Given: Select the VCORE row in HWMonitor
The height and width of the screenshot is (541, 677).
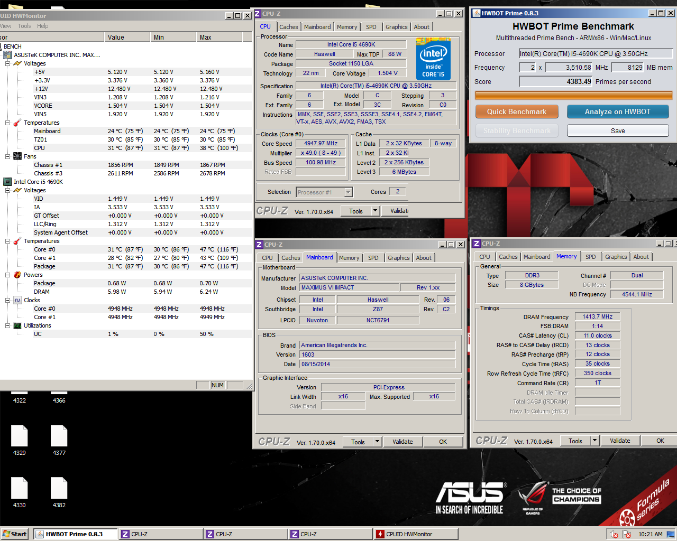Looking at the screenshot, I should point(126,106).
